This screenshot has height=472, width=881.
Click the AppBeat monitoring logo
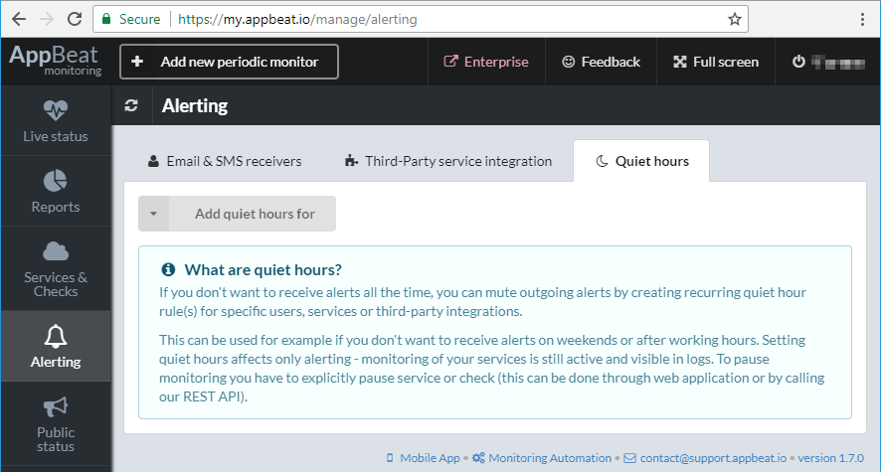pyautogui.click(x=55, y=60)
